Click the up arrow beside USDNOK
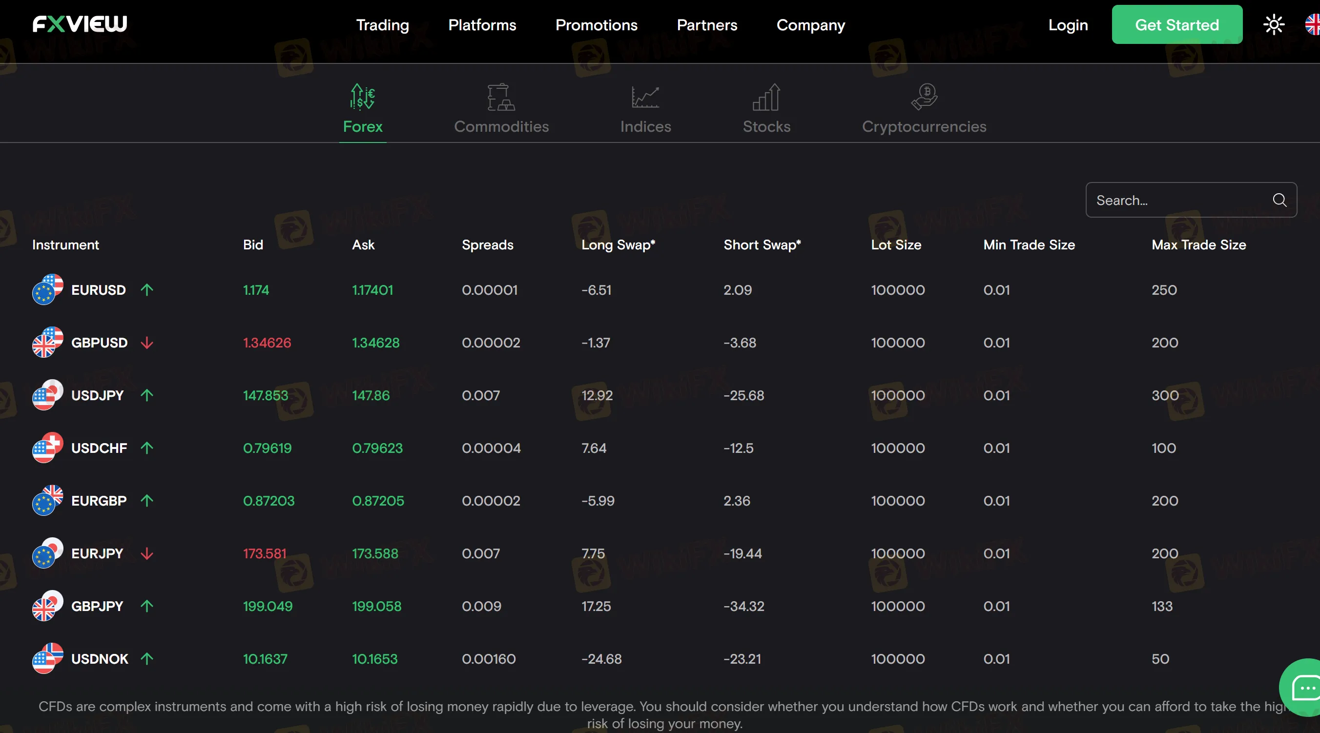 [x=147, y=659]
